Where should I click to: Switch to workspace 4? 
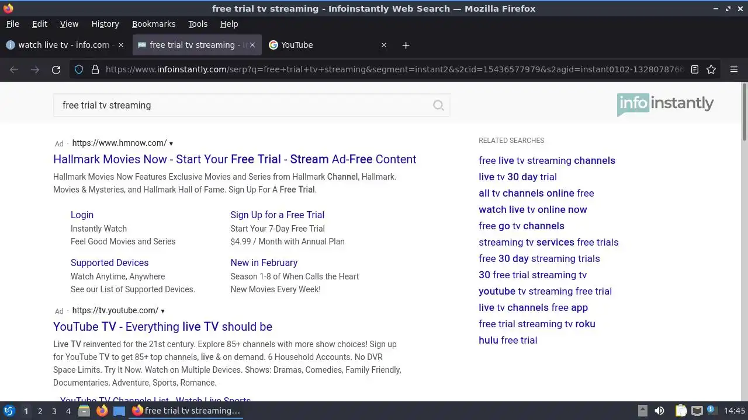68,411
